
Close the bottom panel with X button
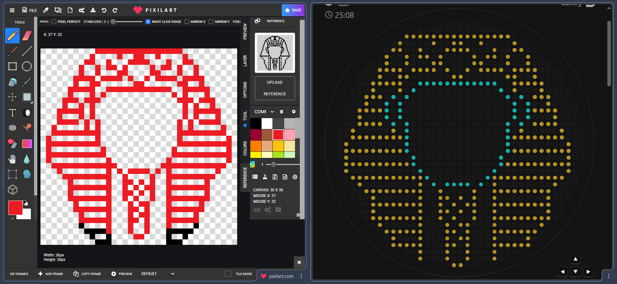(299, 262)
